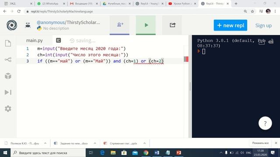280x157 pixels.
Task: Open the Chrome three-dot menu
Action: [275, 11]
